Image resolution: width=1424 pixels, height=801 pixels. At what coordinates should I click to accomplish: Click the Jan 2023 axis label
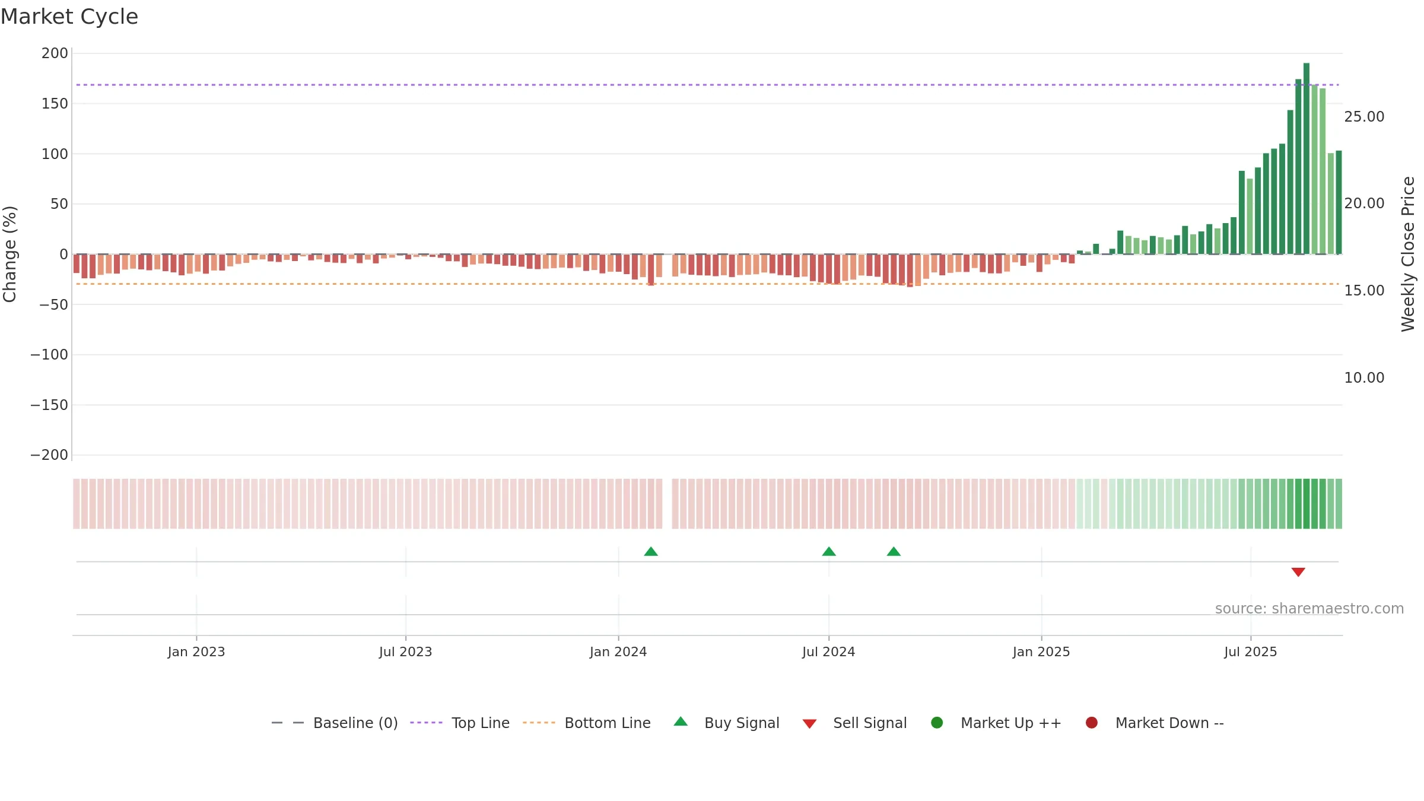coord(196,652)
